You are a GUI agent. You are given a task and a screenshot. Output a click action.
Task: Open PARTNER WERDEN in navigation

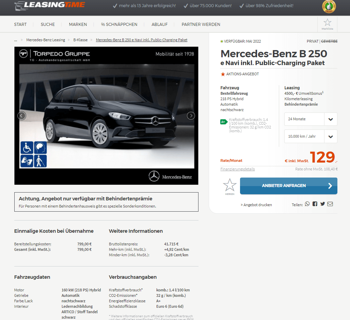201,24
